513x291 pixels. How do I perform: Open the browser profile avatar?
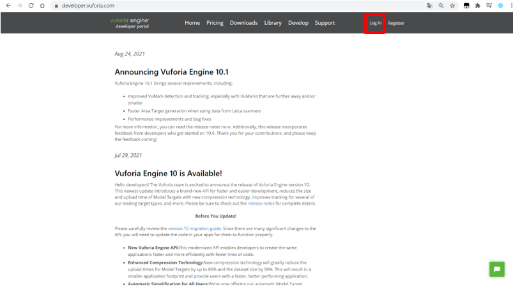coord(500,6)
